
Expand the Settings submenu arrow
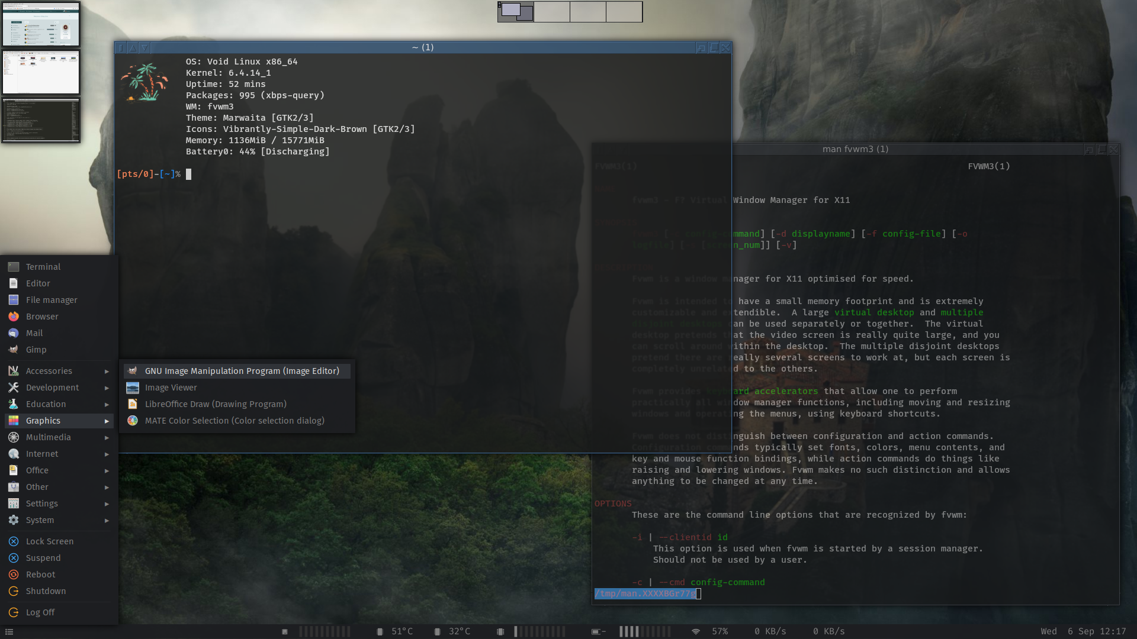pyautogui.click(x=107, y=504)
